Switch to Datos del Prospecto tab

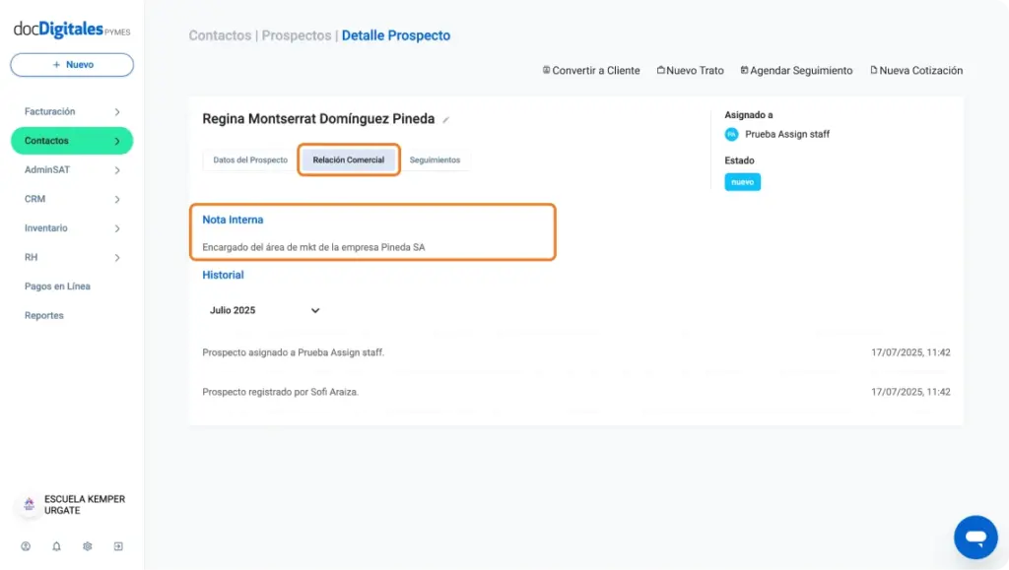coord(250,160)
